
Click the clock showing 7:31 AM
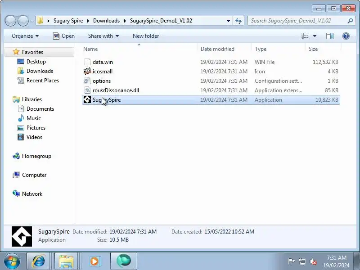336,257
